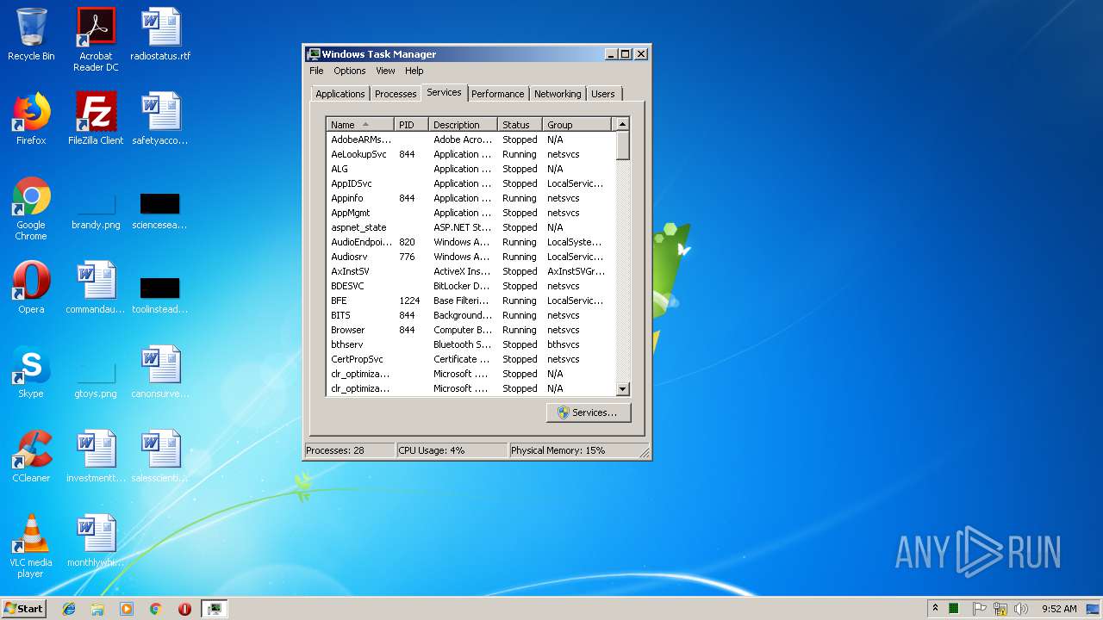1103x620 pixels.
Task: Select the commandau... Word document
Action: tap(96, 288)
